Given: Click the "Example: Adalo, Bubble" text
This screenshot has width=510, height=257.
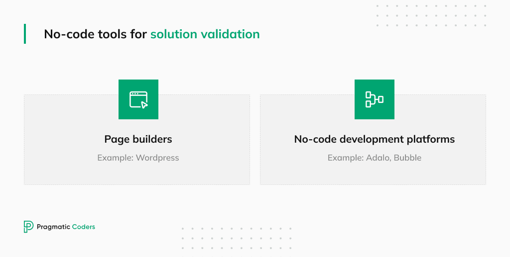Looking at the screenshot, I should click(375, 158).
